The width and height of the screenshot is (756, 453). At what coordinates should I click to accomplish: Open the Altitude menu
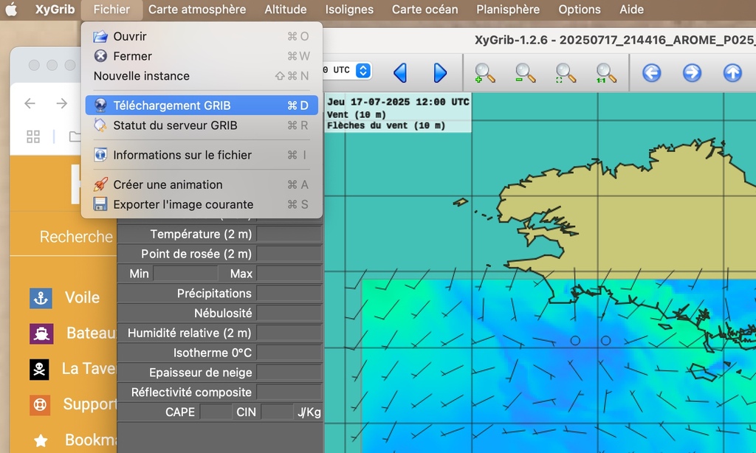(x=286, y=9)
